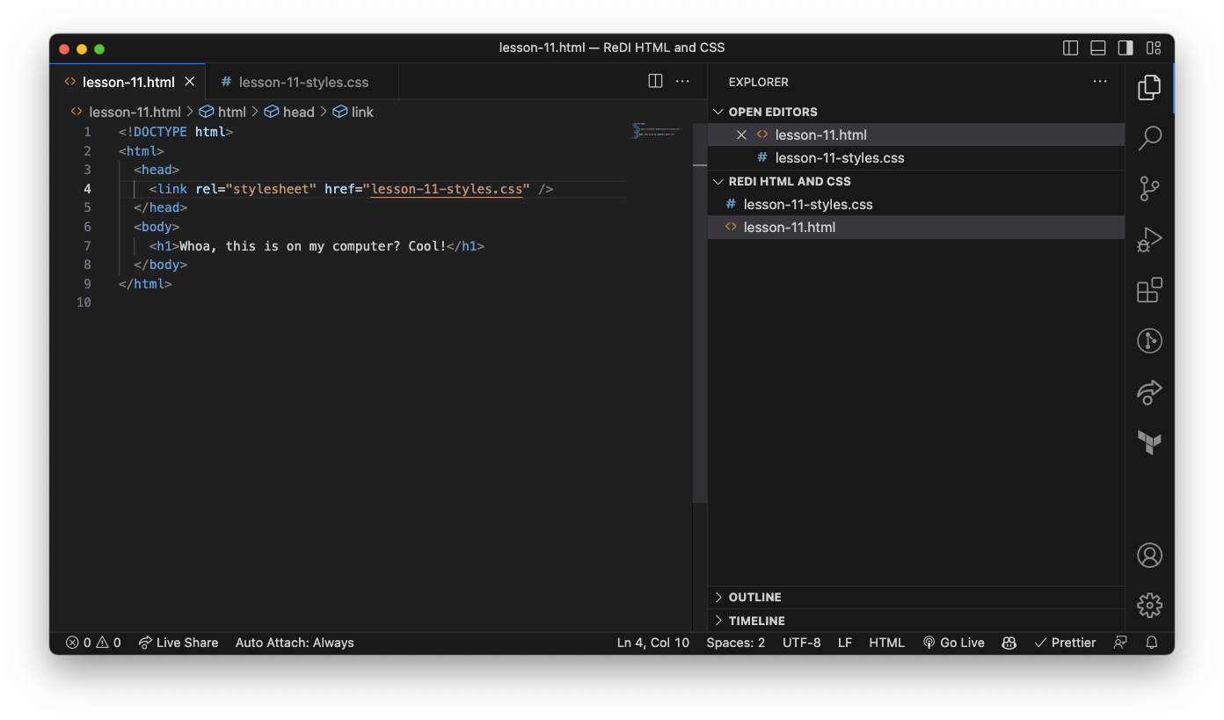
Task: Collapse the REDI HTML AND CSS folder section
Action: pos(782,181)
